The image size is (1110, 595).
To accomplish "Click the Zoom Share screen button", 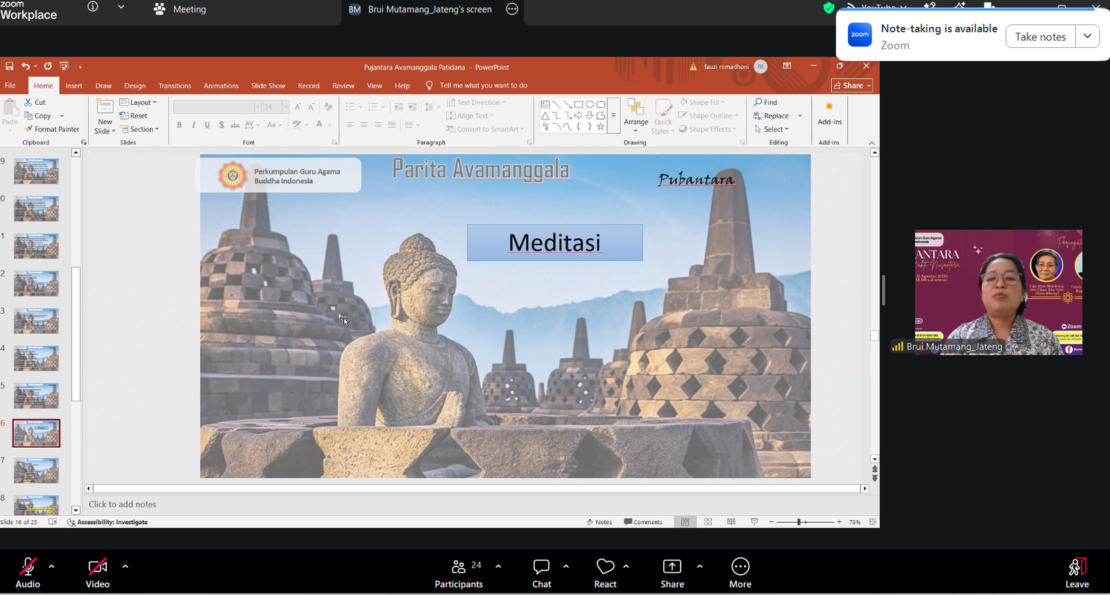I will coord(672,573).
